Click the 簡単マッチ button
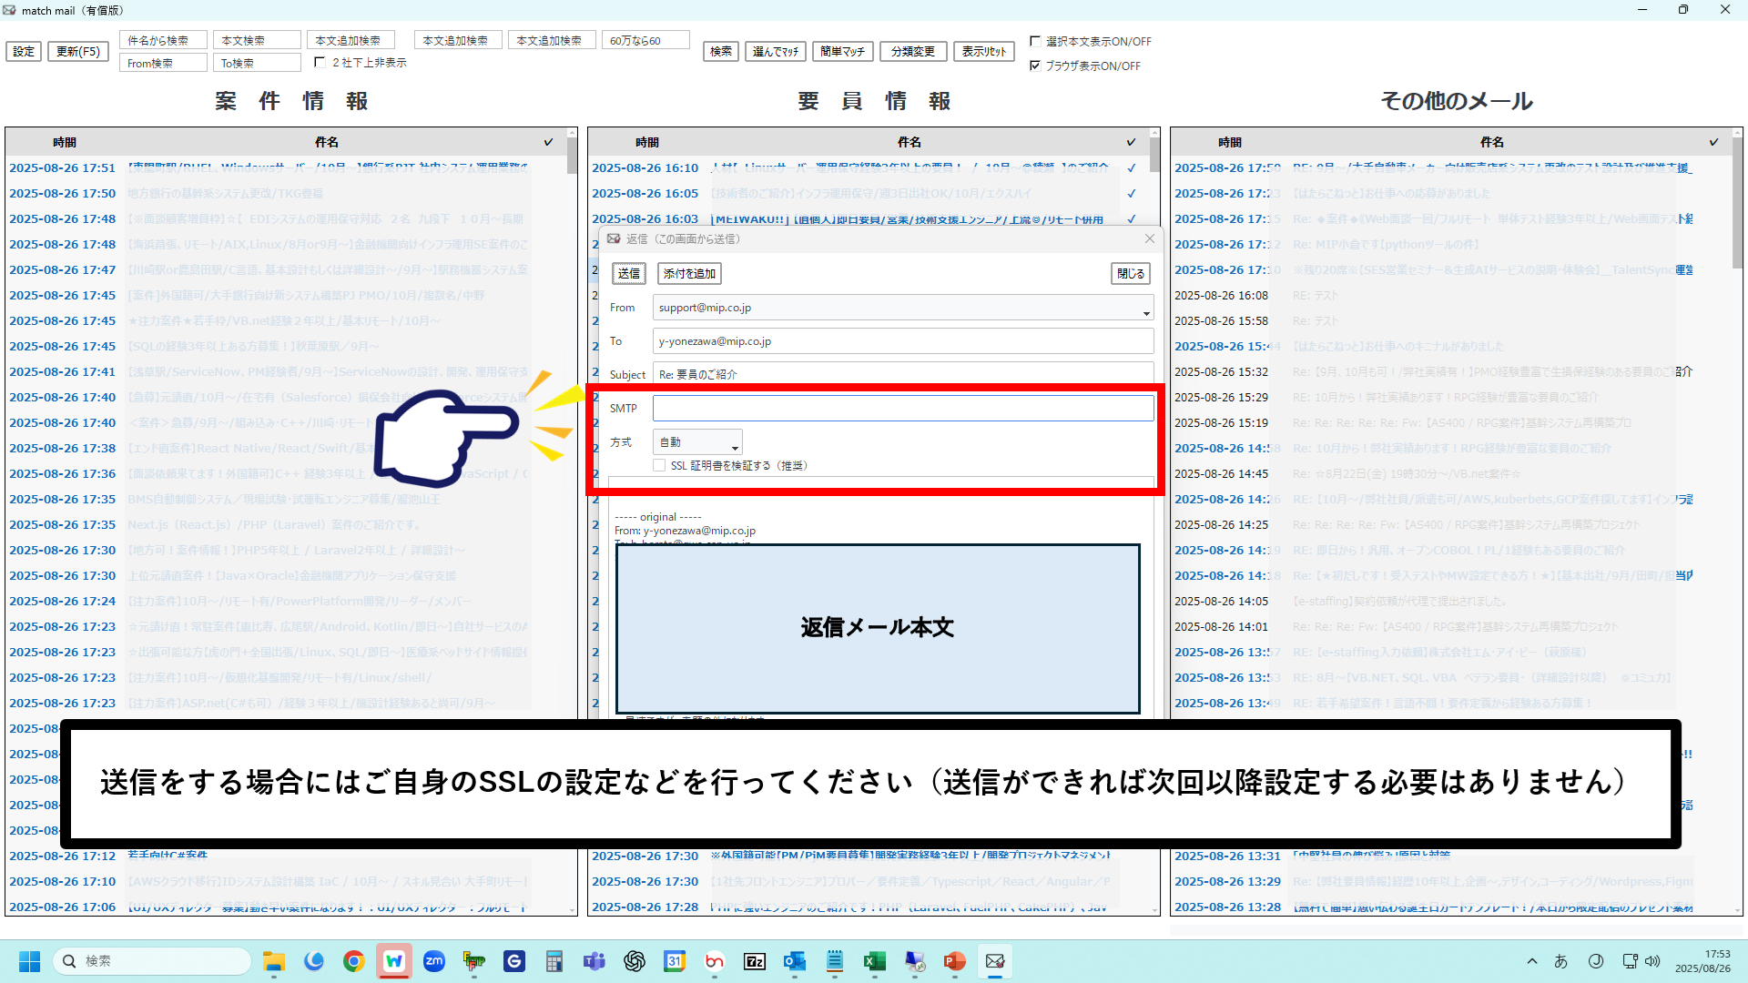 point(843,51)
